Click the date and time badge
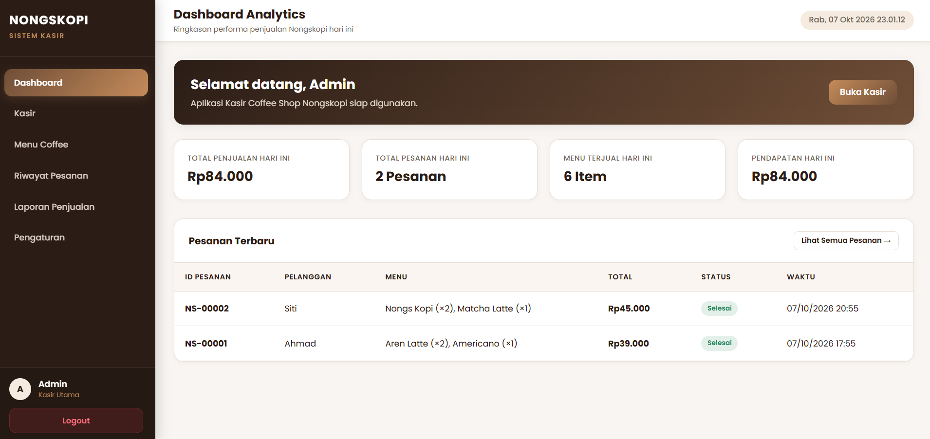930x439 pixels. tap(857, 20)
